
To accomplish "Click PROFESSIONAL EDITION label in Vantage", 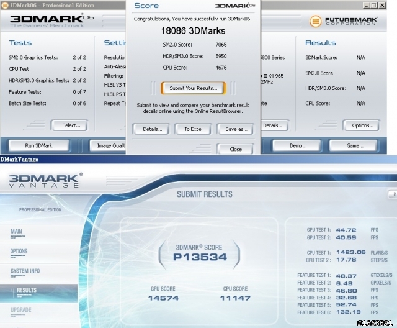I will (40, 210).
